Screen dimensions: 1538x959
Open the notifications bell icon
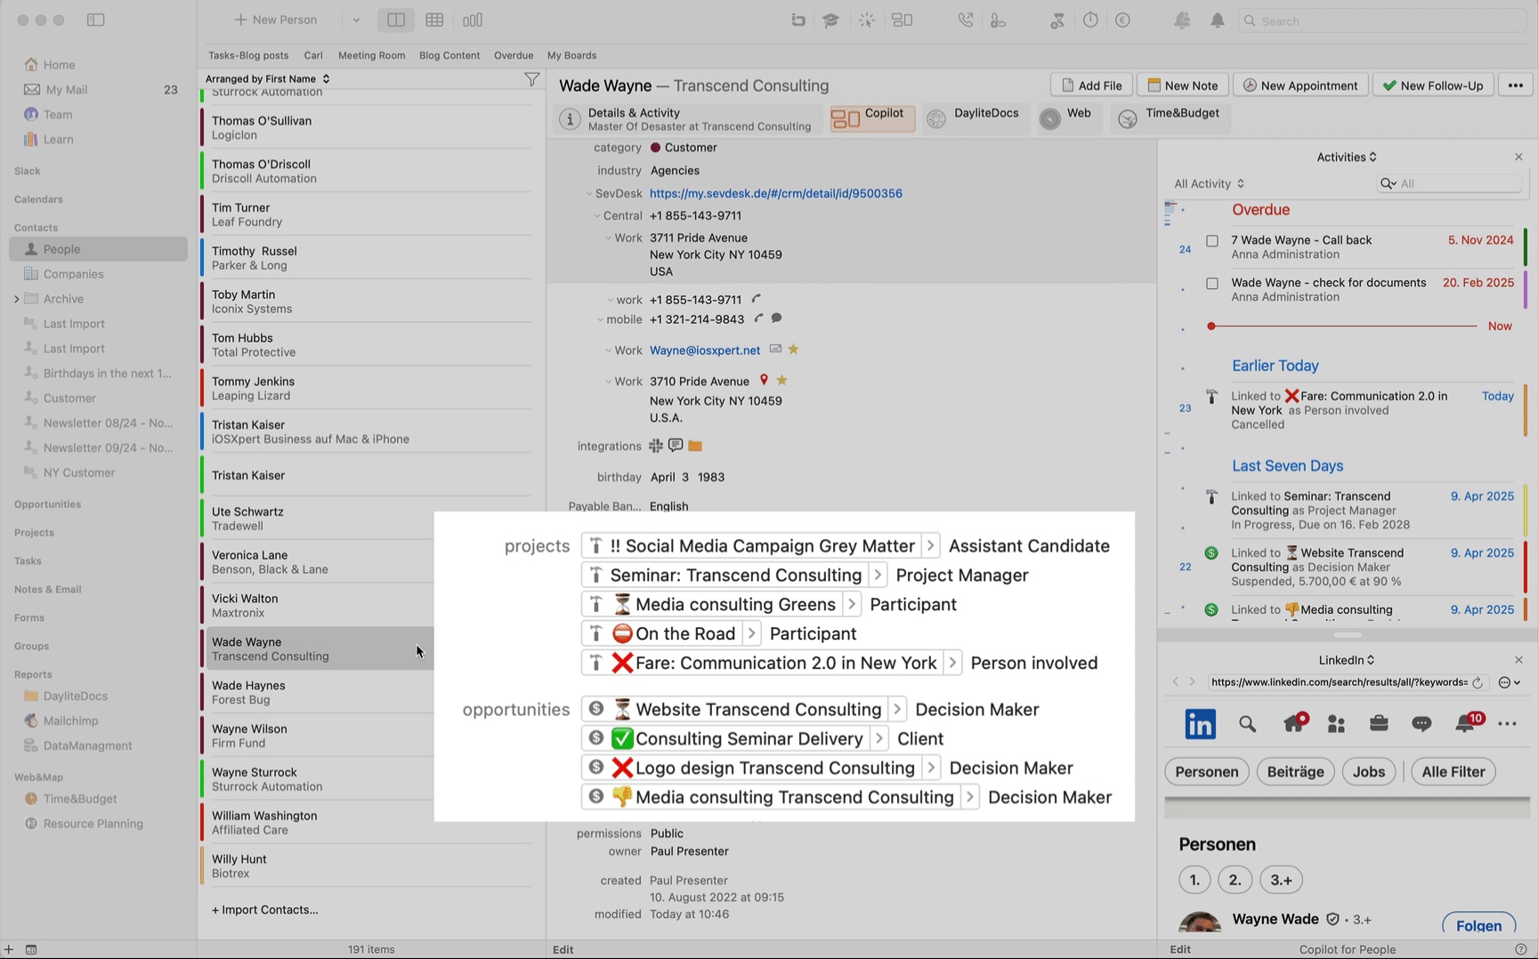tap(1218, 20)
